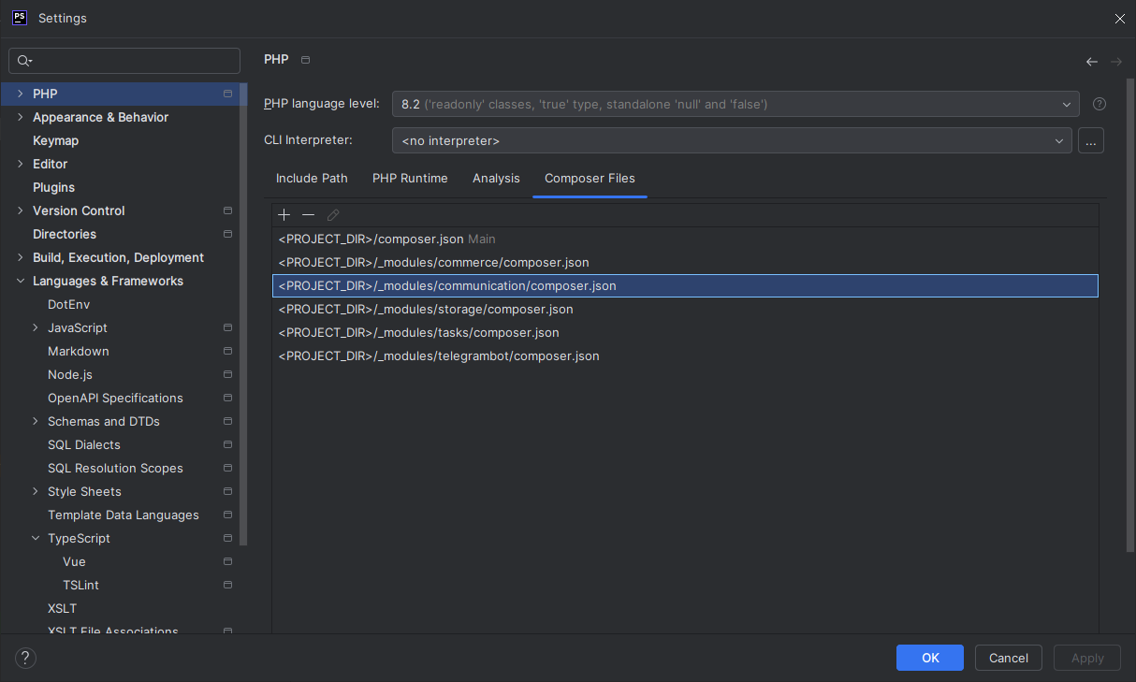
Task: Open CLI interpreter browse ellipsis button
Action: 1091,140
